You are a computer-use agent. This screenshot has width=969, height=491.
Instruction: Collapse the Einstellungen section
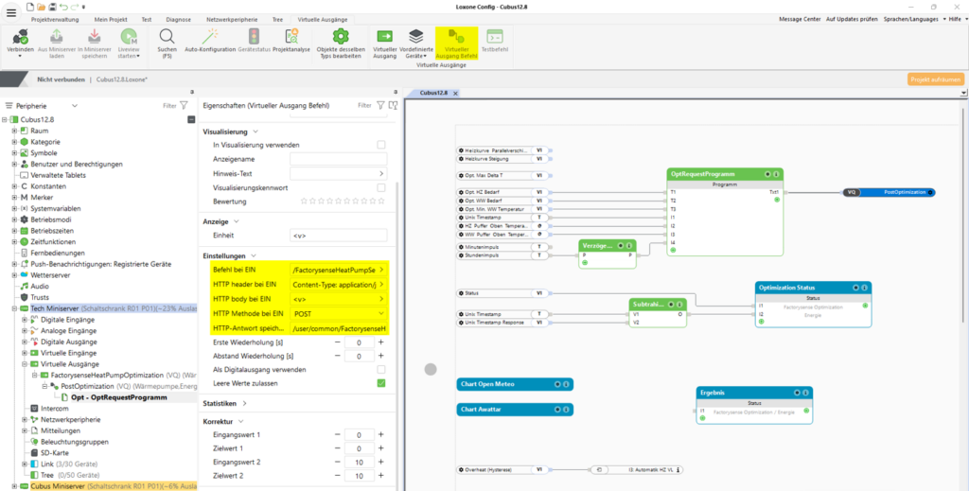[x=254, y=256]
